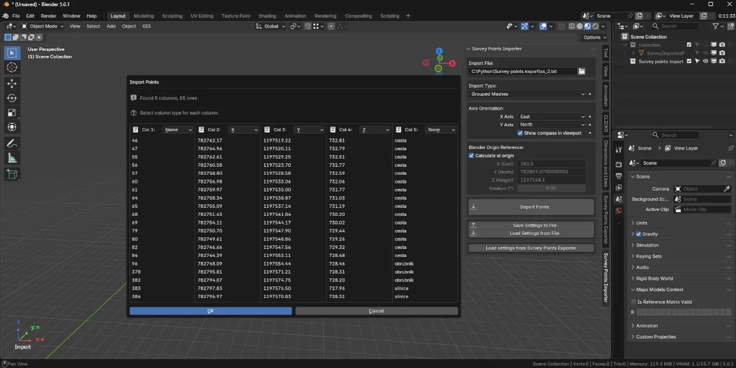Toggle Show compass in viewport

(x=520, y=132)
